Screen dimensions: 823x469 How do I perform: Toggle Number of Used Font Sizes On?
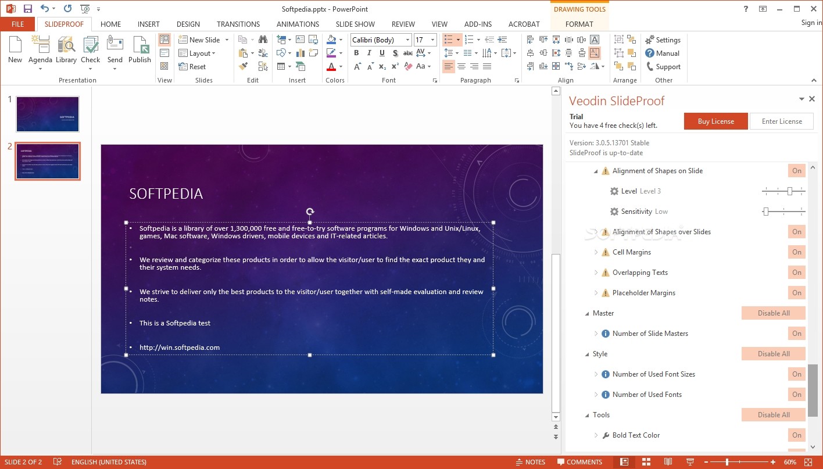797,374
